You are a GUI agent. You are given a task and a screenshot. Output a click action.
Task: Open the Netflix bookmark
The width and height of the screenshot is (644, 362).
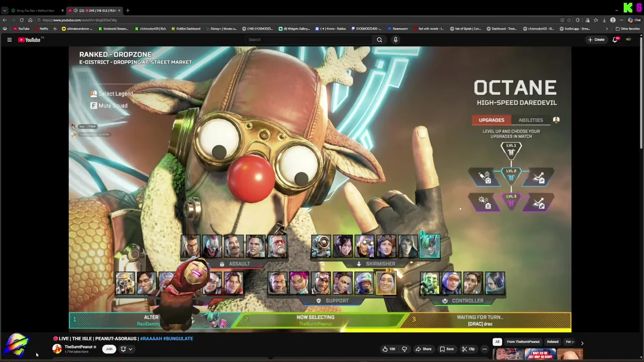tap(42, 29)
